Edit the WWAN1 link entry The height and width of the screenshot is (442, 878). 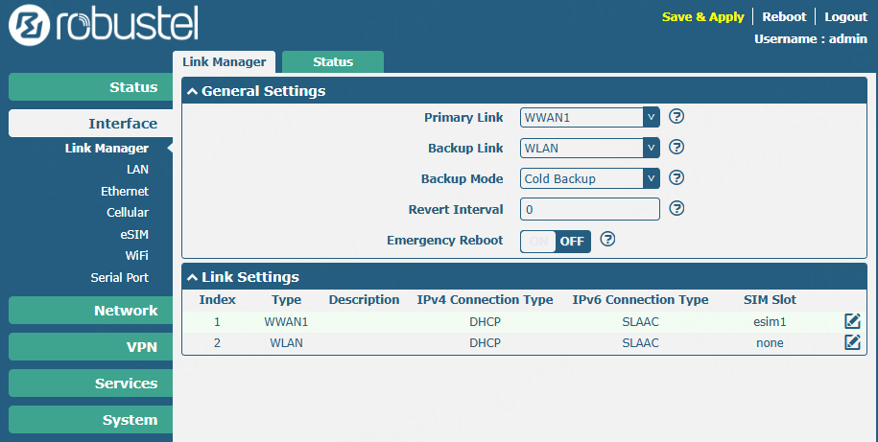pyautogui.click(x=852, y=321)
